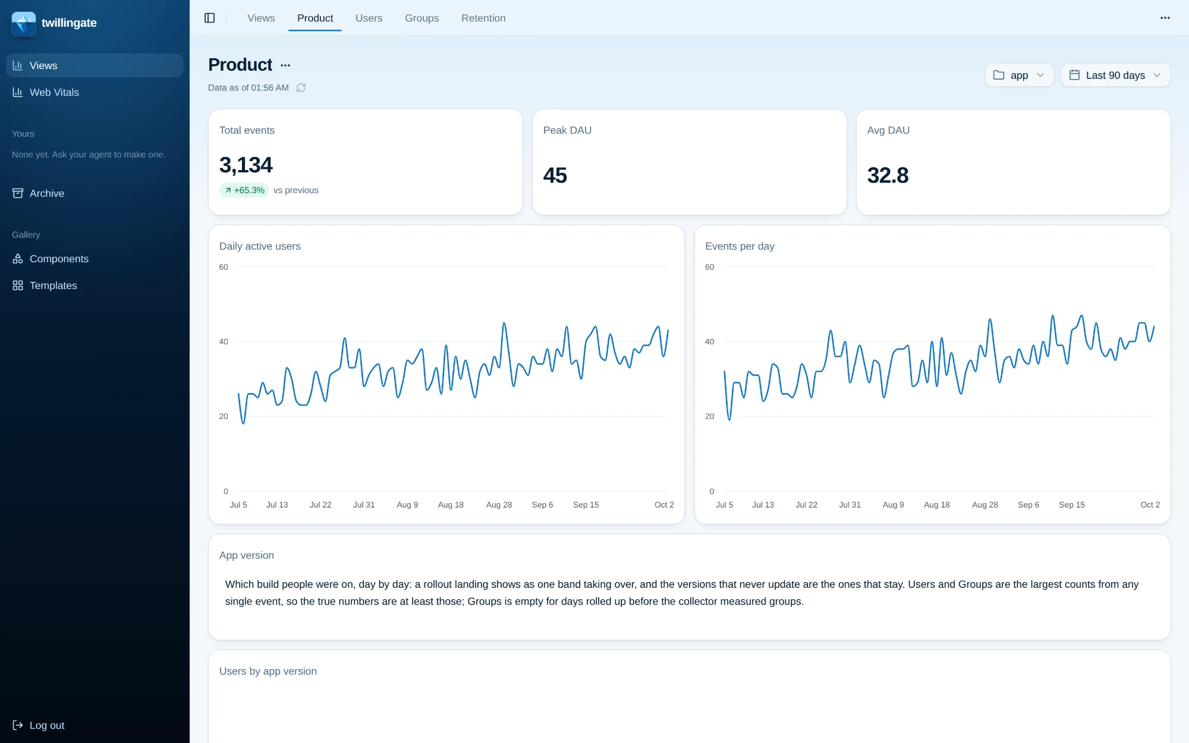
Task: Click the twillingate logo icon
Action: (24, 23)
